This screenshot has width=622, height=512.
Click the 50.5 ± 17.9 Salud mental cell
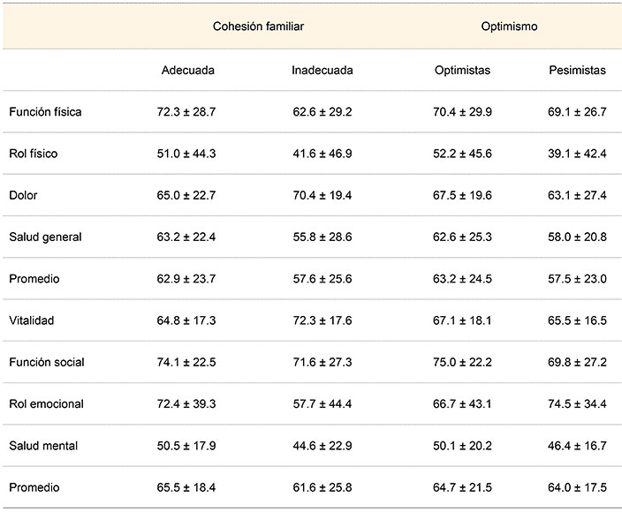point(187,446)
